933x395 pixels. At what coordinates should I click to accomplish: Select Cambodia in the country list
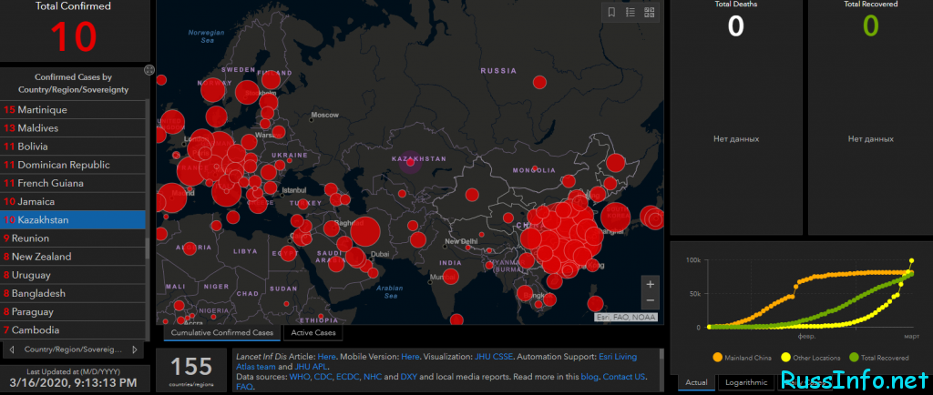pos(73,331)
